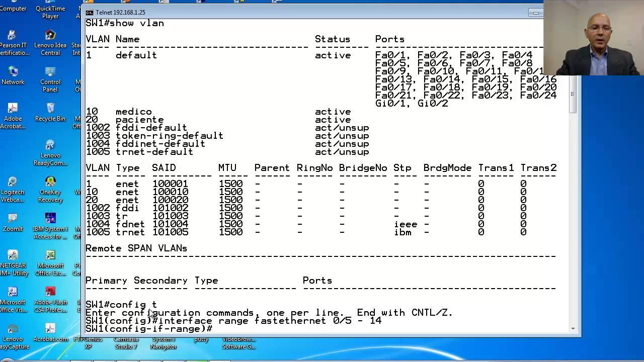Click 'trnet-default' VLAN entry
The height and width of the screenshot is (362, 644).
tap(154, 152)
